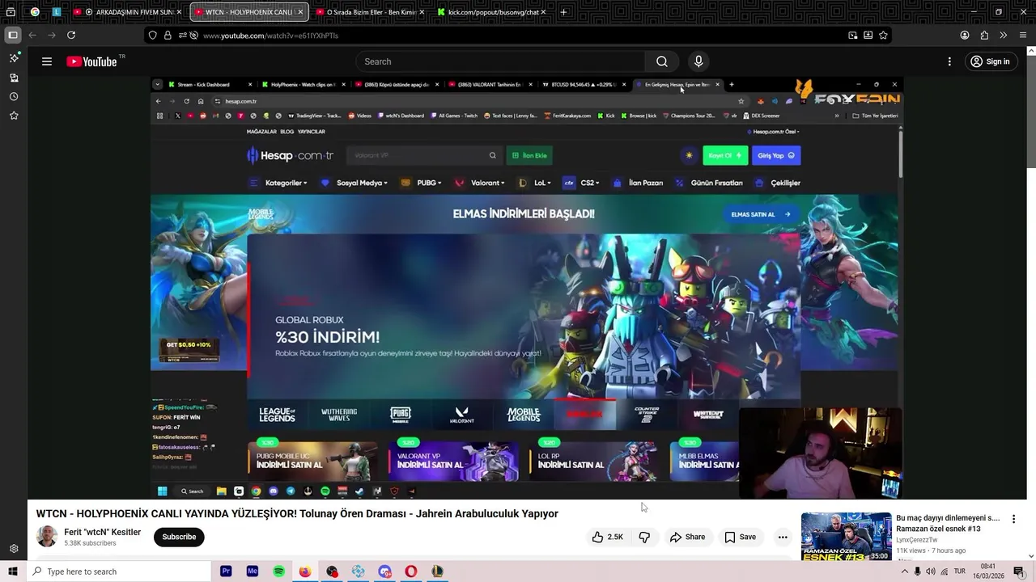Open volume control from the tray speaker
Image resolution: width=1036 pixels, height=582 pixels.
[931, 571]
